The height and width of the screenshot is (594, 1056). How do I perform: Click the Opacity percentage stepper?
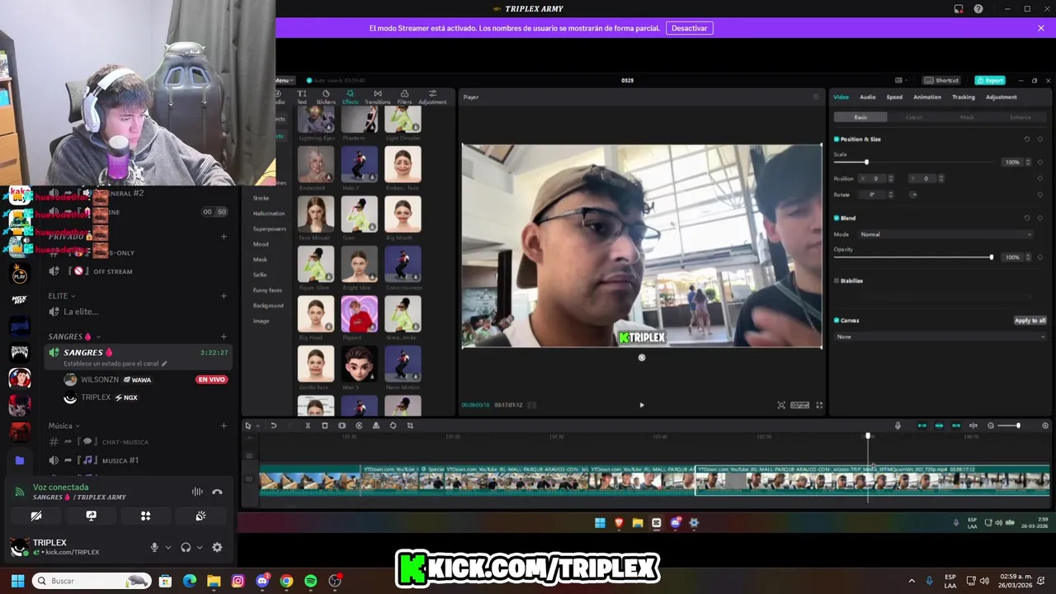[x=1028, y=257]
